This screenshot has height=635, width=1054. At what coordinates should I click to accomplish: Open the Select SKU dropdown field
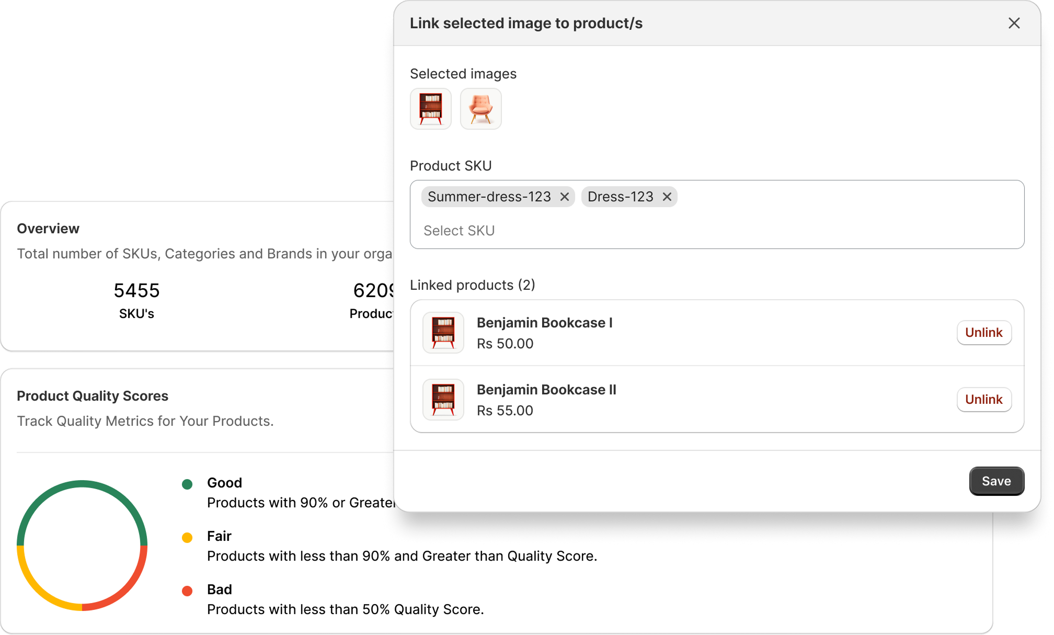(716, 231)
